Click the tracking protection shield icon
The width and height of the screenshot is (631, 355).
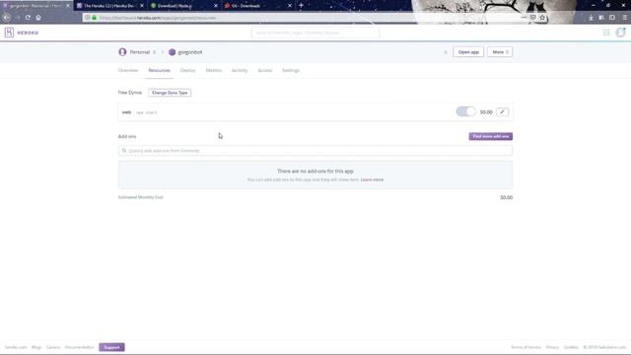pos(88,18)
